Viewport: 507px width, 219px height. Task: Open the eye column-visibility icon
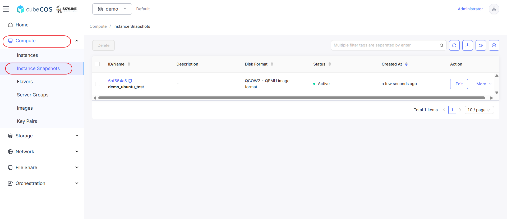481,45
